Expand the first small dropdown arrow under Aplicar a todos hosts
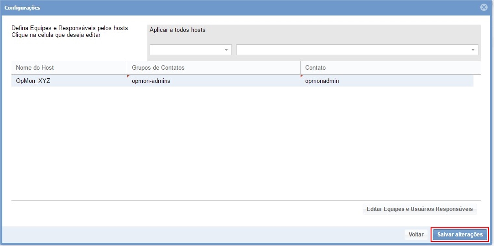Image resolution: width=494 pixels, height=246 pixels. tap(226, 50)
